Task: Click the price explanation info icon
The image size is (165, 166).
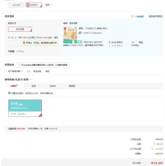Action: pyautogui.click(x=133, y=16)
